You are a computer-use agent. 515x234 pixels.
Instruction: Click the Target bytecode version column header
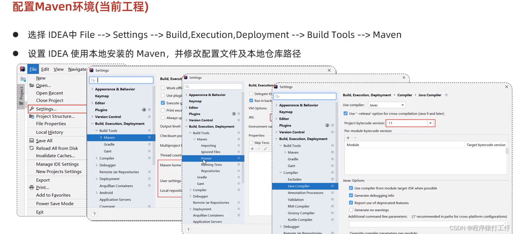(x=486, y=145)
